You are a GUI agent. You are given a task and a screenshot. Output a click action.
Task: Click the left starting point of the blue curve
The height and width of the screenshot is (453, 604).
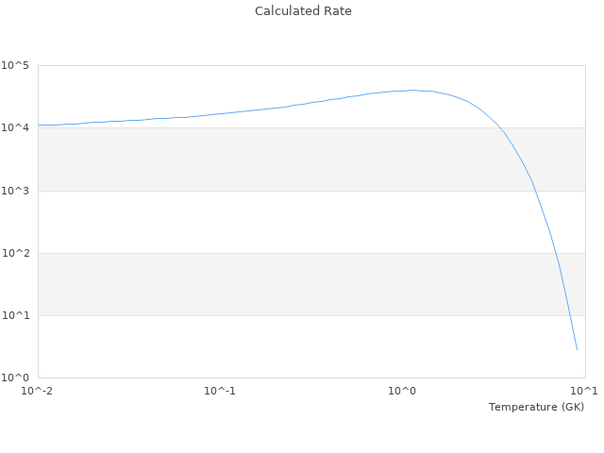[x=39, y=125]
